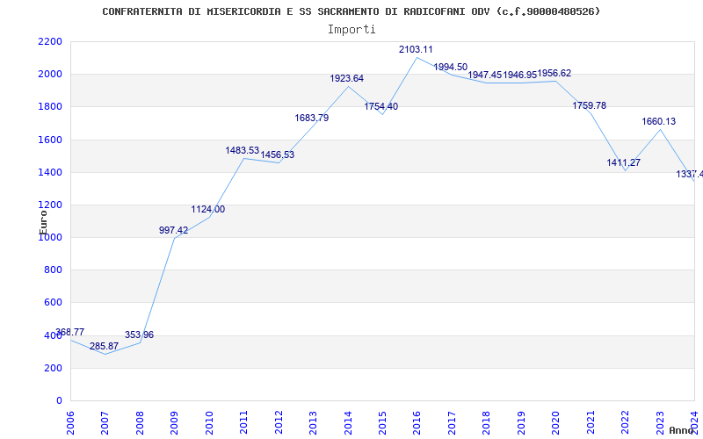The width and height of the screenshot is (703, 439).
Task: Click the Euro y-axis label
Action: pyautogui.click(x=43, y=222)
